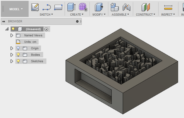
Task: Select the Joint tool icon
Action: [x=126, y=7]
